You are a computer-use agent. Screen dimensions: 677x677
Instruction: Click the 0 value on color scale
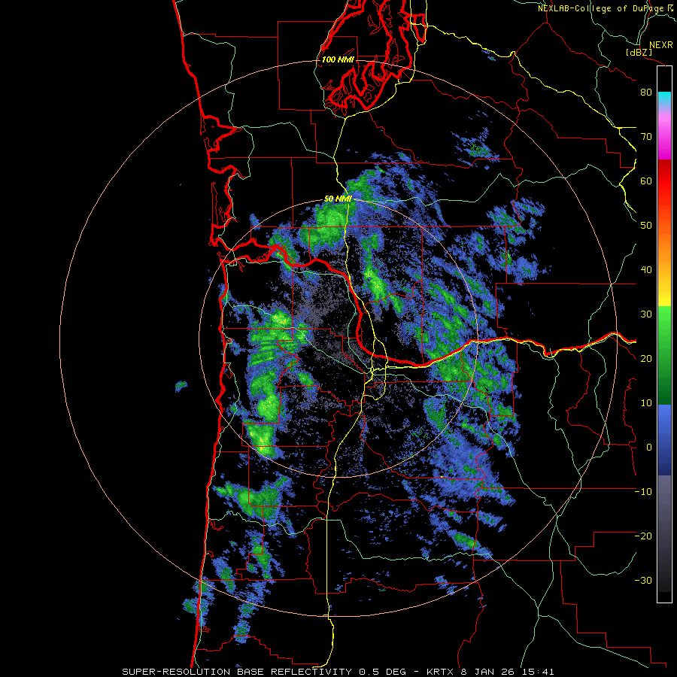point(649,448)
